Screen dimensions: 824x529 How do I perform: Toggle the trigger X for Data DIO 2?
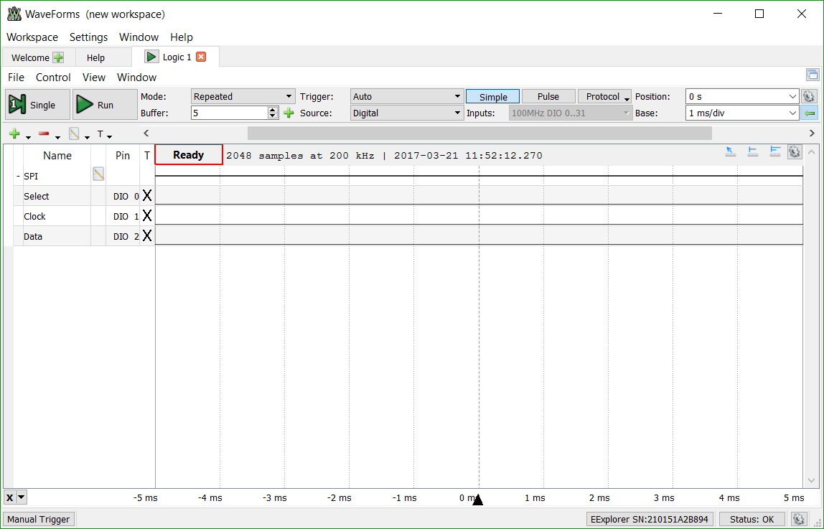[147, 236]
